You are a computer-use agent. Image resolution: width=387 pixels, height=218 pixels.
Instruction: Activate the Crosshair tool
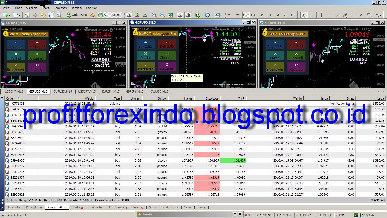[x=312, y=15]
